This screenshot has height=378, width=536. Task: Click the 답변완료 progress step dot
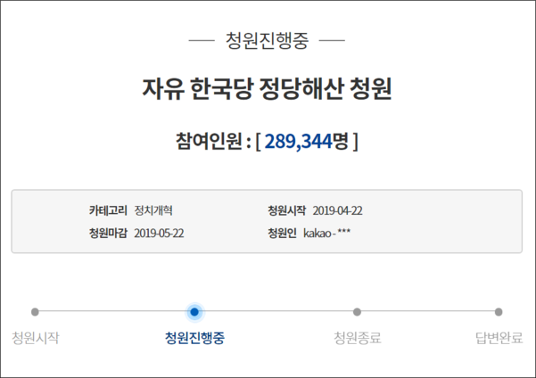[x=499, y=312]
